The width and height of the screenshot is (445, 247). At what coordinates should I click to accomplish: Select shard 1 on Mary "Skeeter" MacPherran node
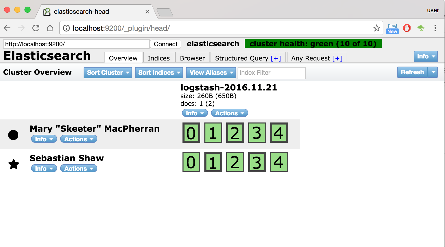pos(213,133)
